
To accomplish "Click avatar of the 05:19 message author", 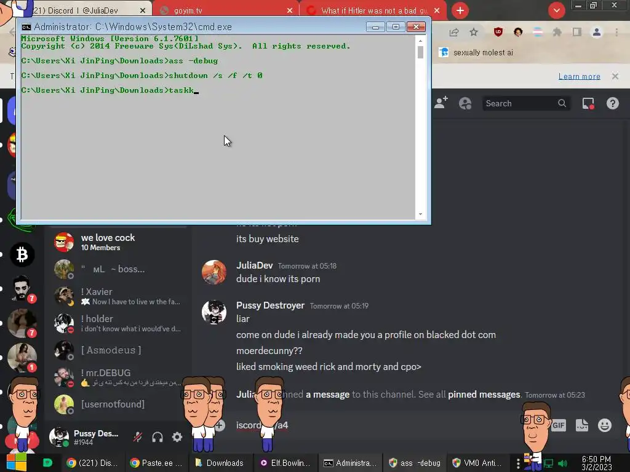I will [x=213, y=312].
